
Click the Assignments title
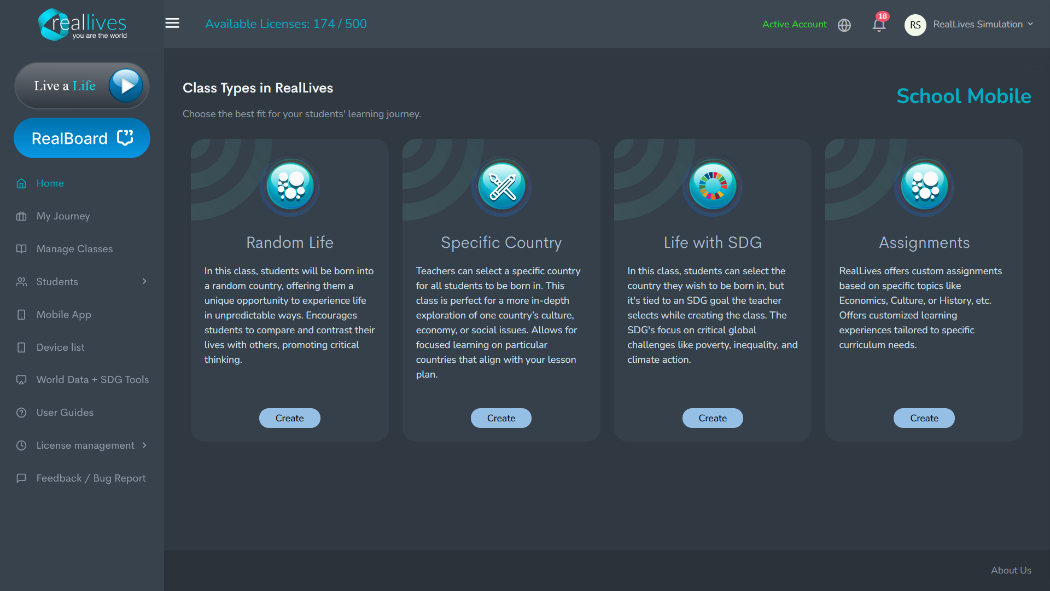pos(924,242)
